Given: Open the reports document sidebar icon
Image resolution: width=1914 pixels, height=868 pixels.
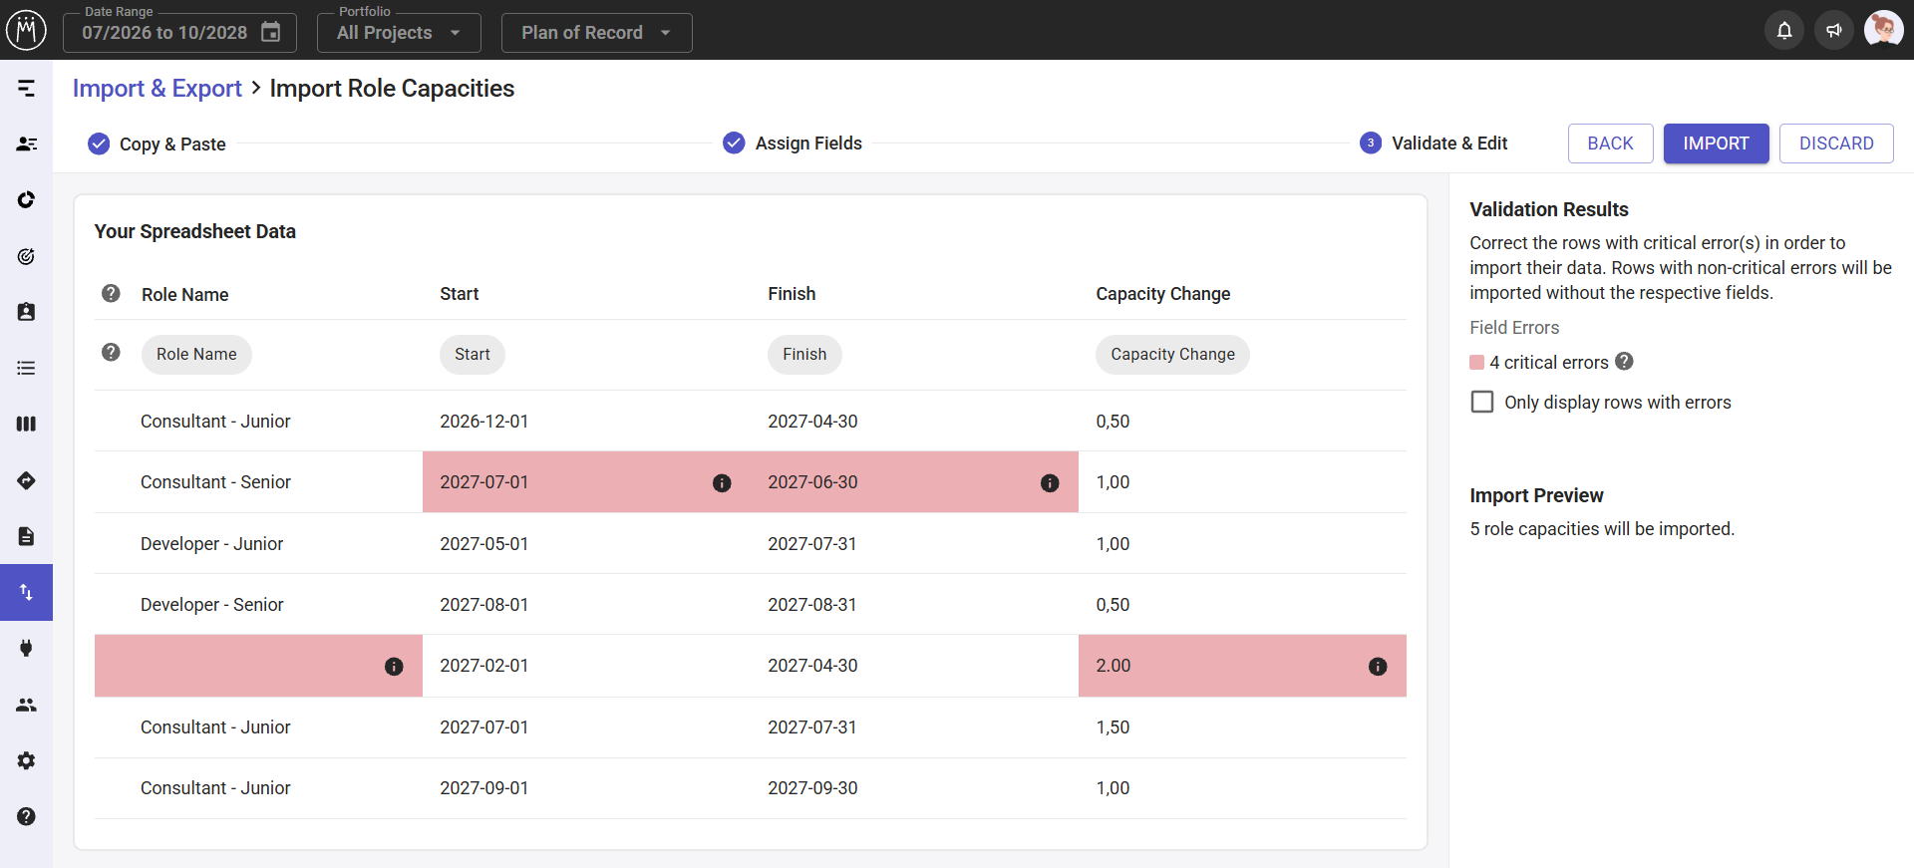Looking at the screenshot, I should 27,536.
